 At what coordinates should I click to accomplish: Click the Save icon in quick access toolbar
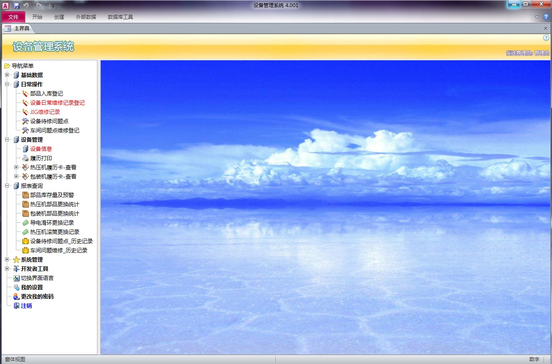point(17,5)
